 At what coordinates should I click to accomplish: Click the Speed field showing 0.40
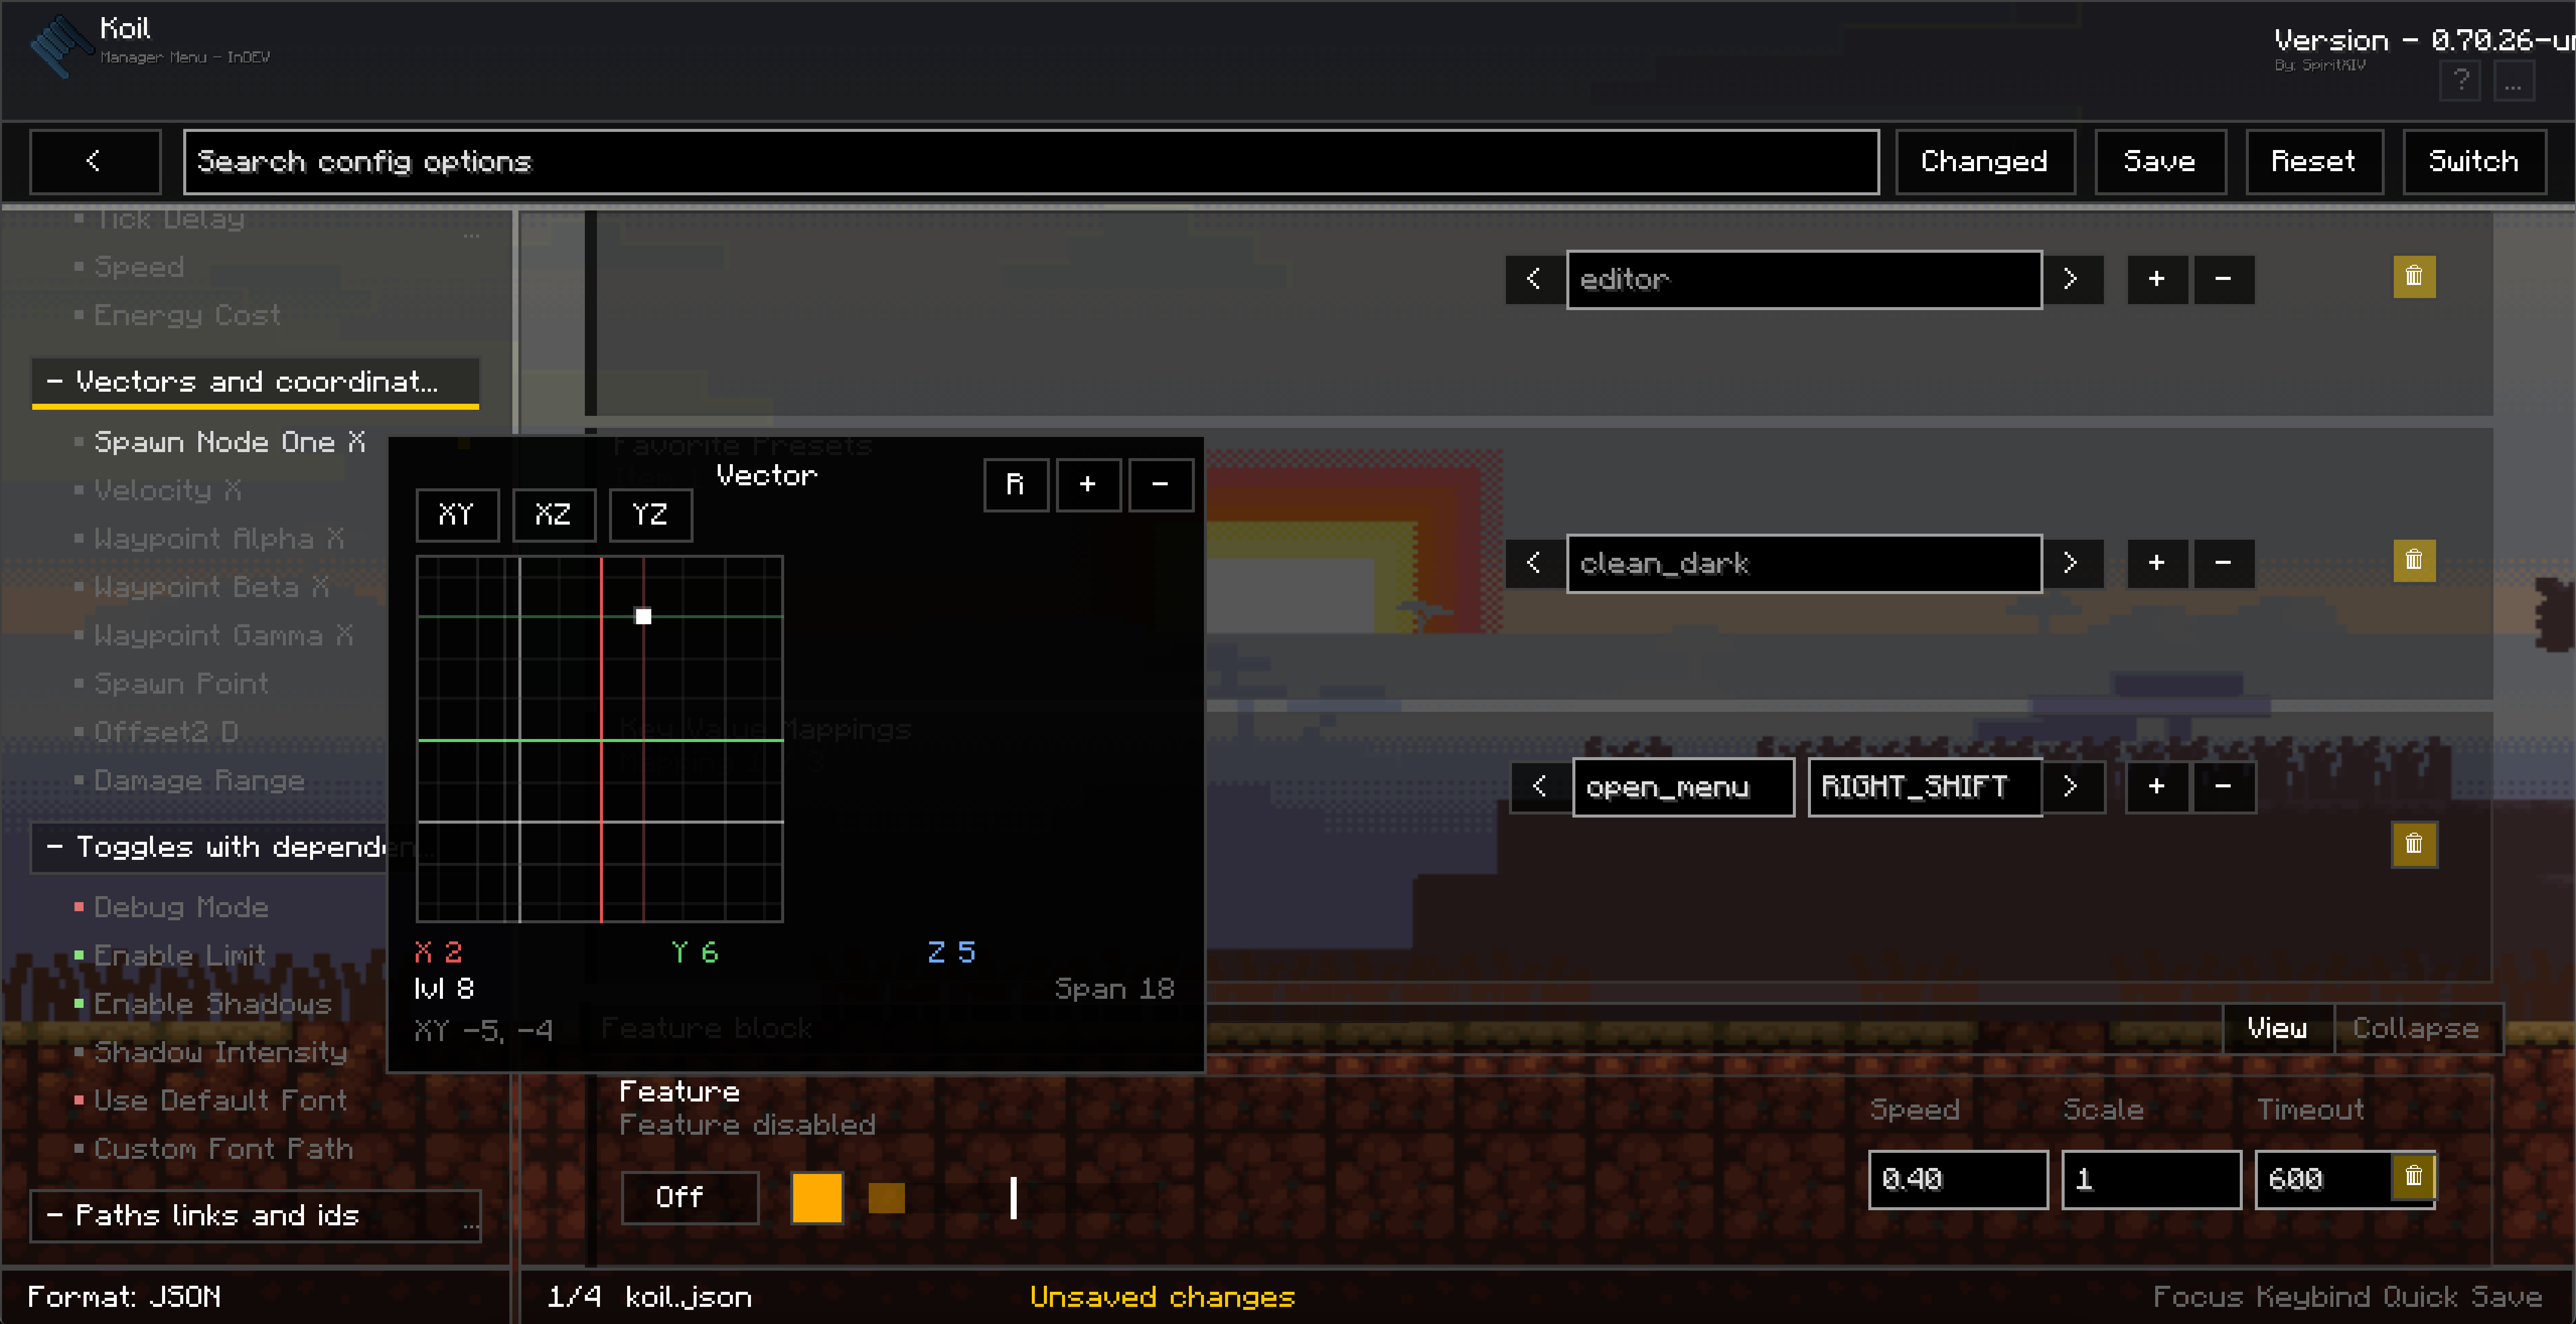point(1958,1180)
